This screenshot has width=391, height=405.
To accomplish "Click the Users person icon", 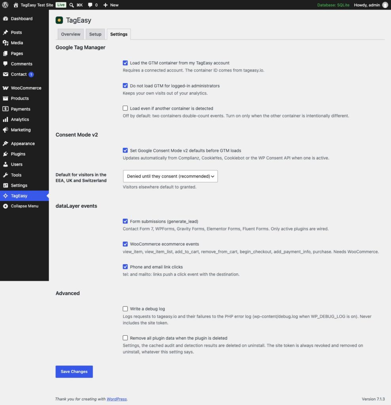I will coord(6,165).
